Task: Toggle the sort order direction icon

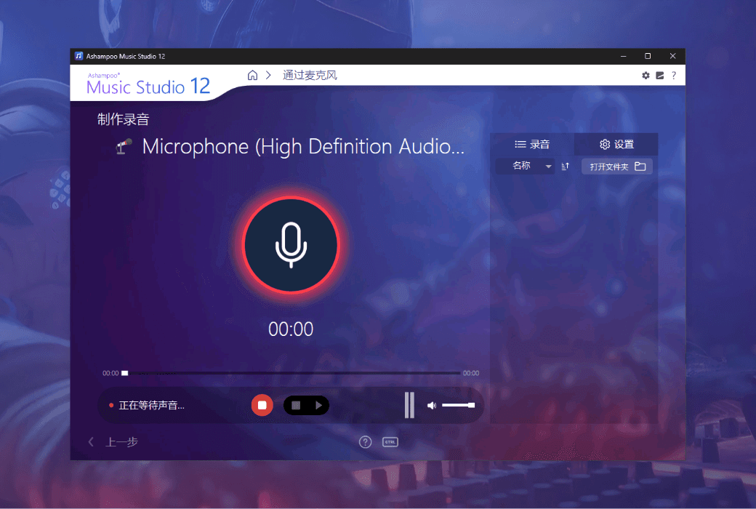Action: pos(566,167)
